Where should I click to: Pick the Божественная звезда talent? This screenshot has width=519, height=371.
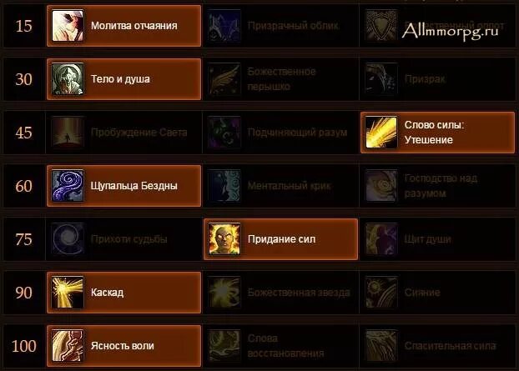coord(280,293)
